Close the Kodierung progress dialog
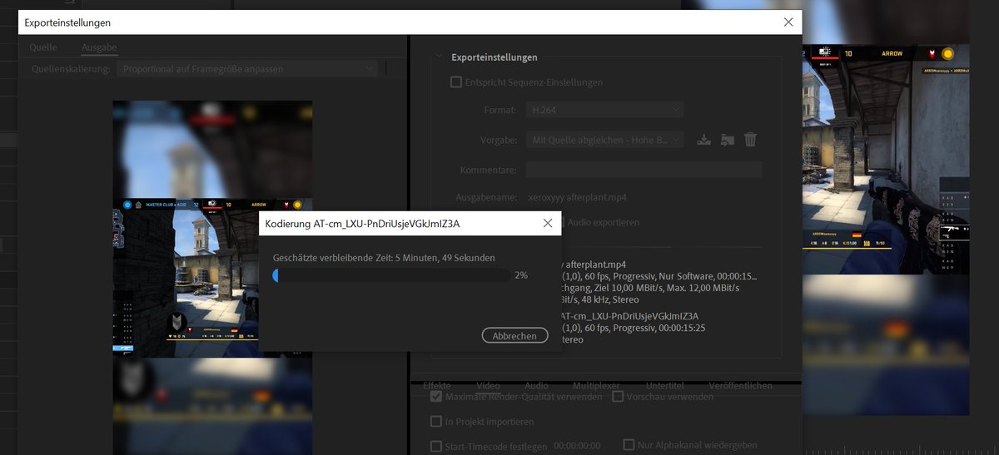 [548, 223]
